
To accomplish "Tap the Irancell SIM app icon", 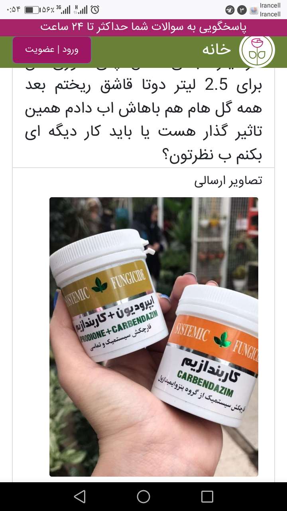I will (x=254, y=10).
